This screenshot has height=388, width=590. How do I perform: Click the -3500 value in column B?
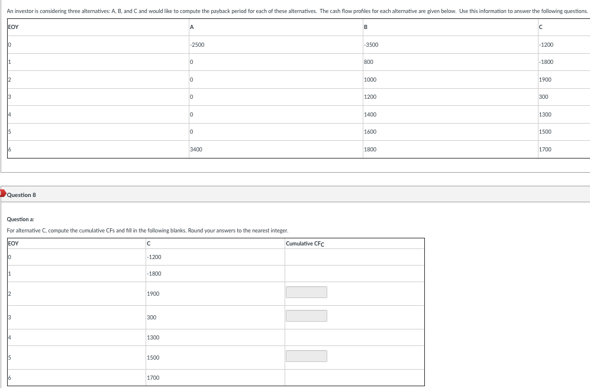(x=372, y=45)
